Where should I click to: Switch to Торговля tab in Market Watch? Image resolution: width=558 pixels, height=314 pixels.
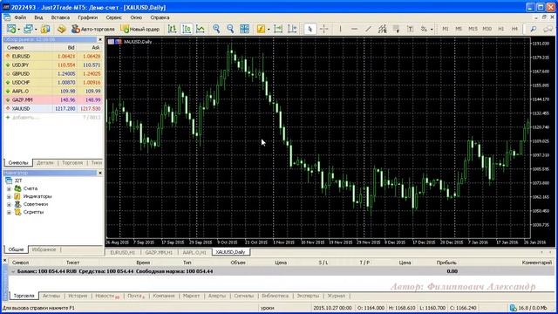click(x=72, y=163)
